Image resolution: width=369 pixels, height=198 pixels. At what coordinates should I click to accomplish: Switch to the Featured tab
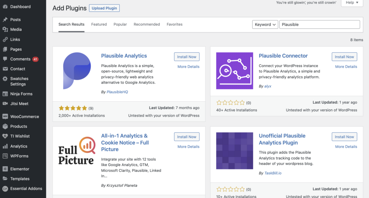[x=99, y=24]
